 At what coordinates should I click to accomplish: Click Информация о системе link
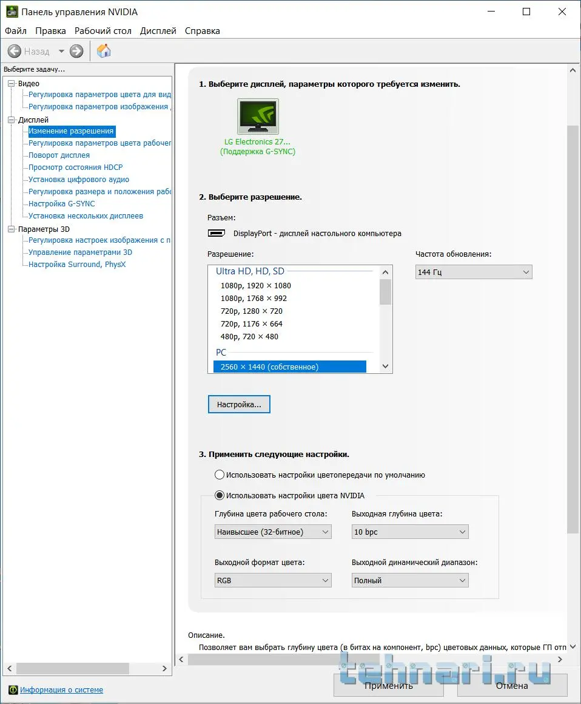point(61,689)
